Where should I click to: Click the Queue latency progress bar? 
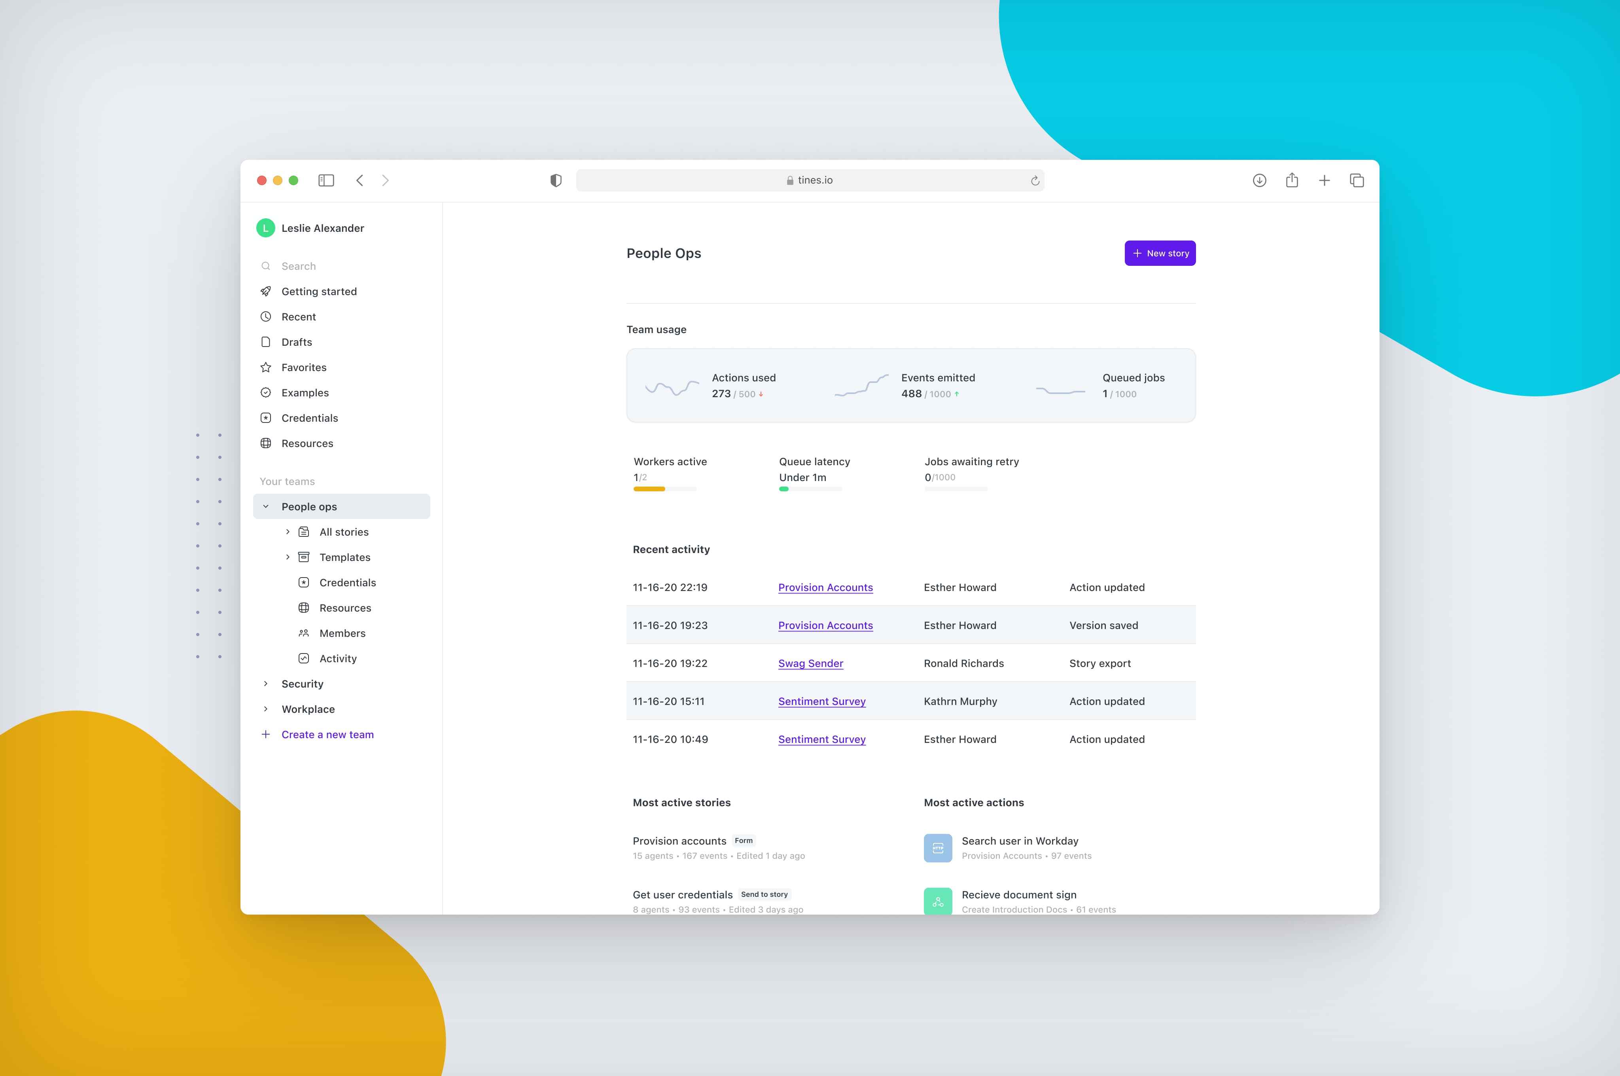point(810,489)
